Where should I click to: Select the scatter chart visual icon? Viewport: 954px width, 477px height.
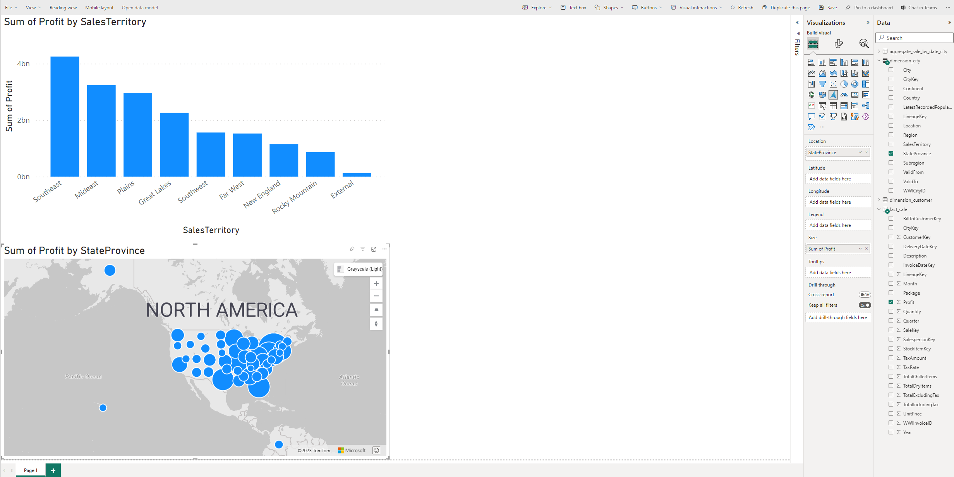pos(833,84)
